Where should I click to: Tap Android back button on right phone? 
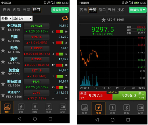(97, 120)
